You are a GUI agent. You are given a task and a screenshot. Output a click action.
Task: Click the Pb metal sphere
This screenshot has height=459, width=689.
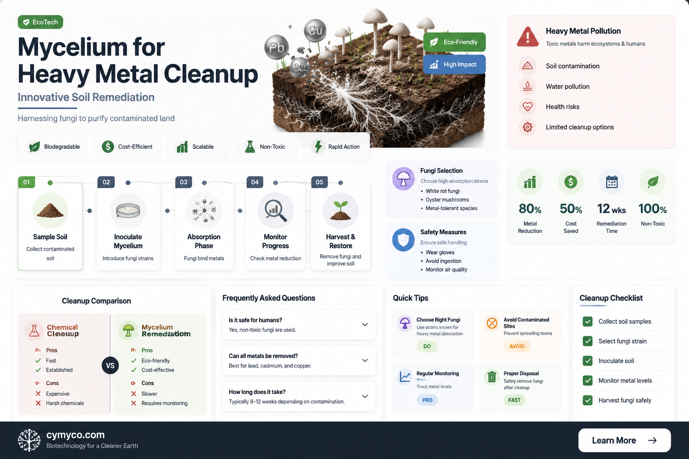click(277, 48)
